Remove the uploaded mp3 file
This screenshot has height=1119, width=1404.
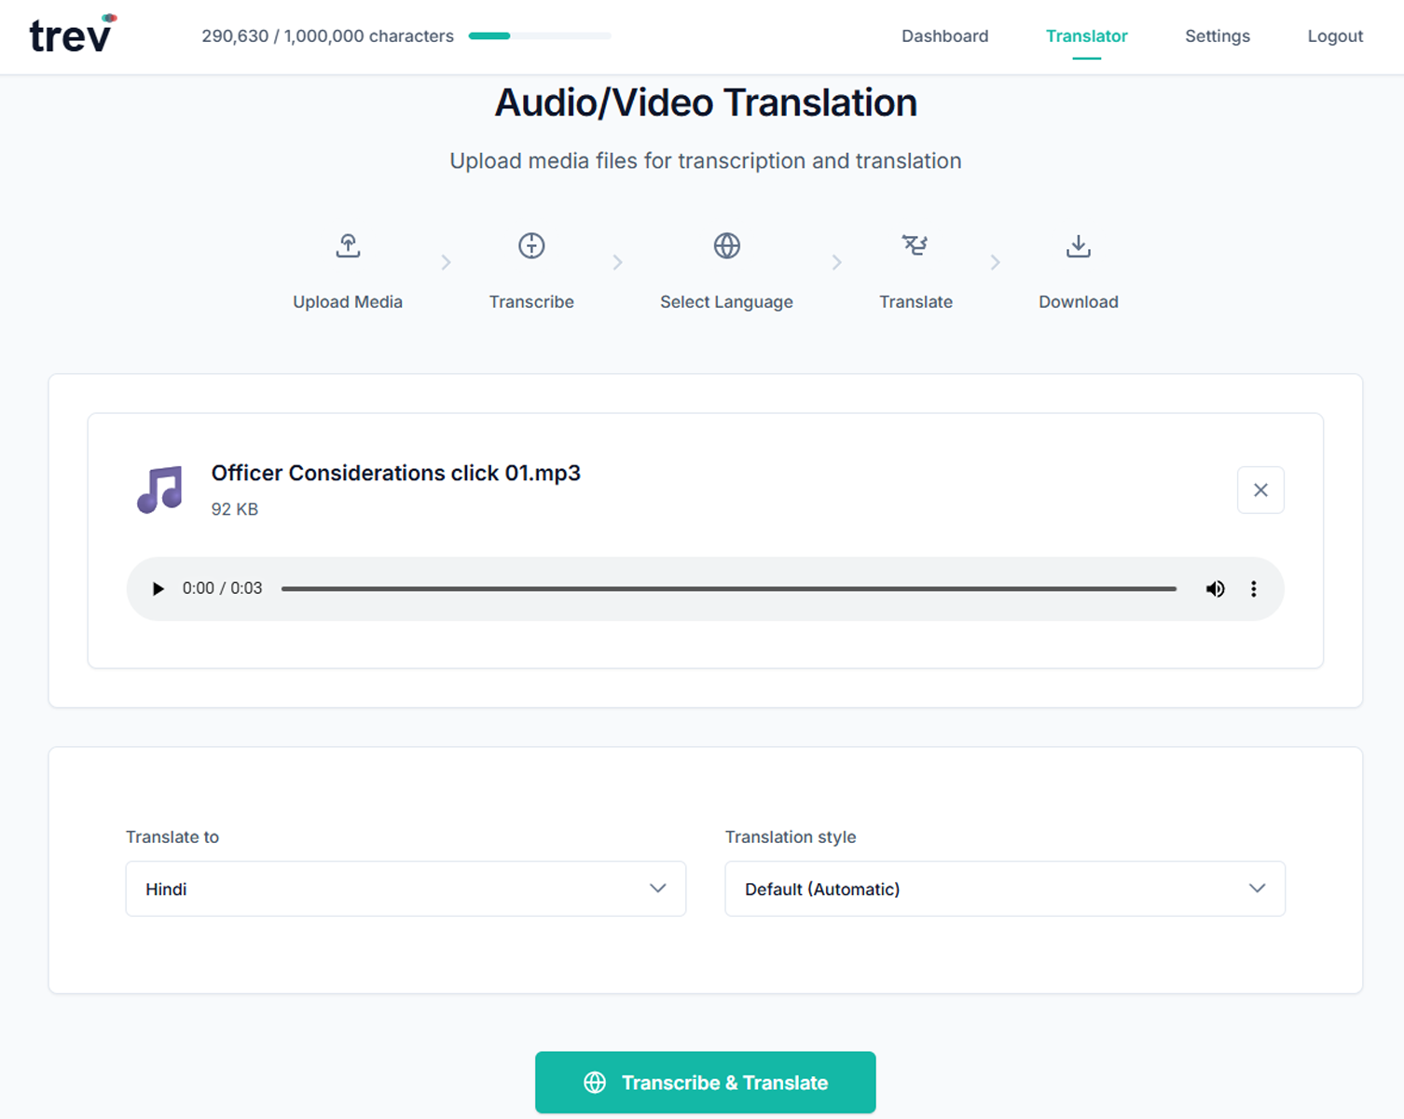coord(1260,490)
